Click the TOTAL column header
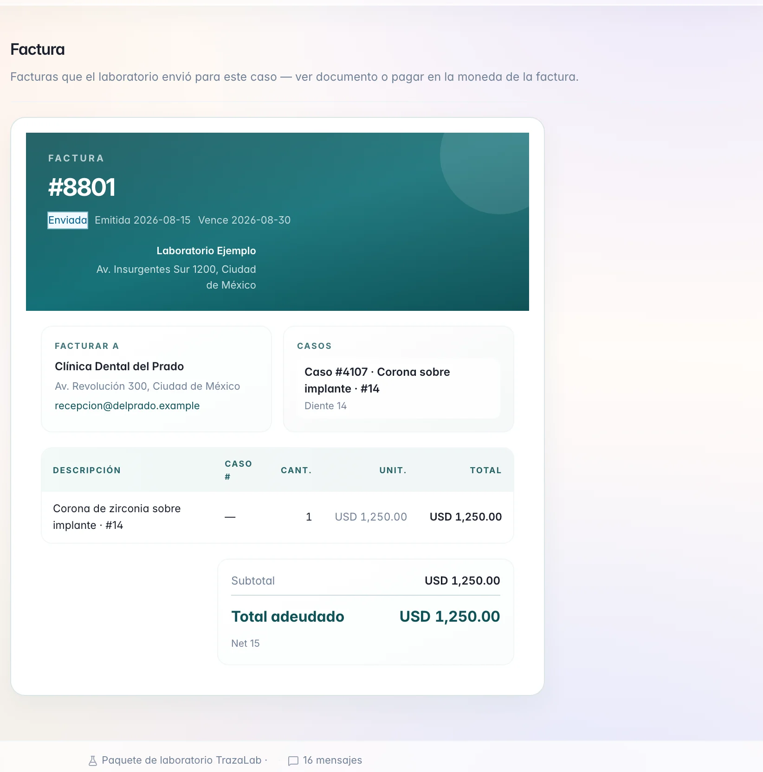This screenshot has height=772, width=763. click(x=485, y=470)
